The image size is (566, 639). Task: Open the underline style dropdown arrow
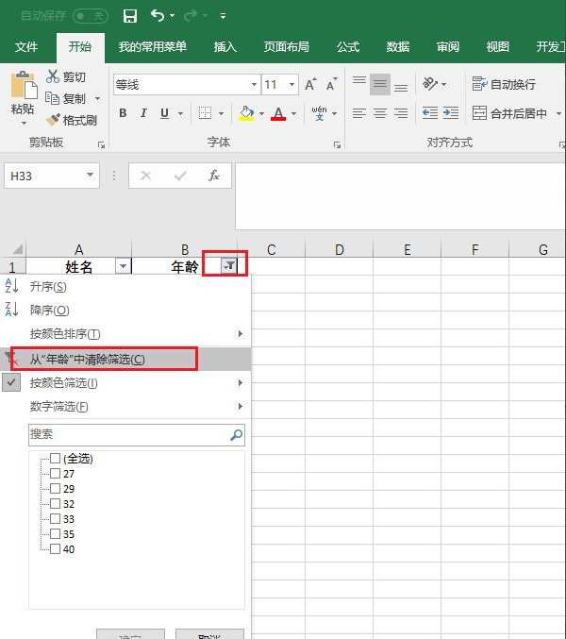point(180,113)
